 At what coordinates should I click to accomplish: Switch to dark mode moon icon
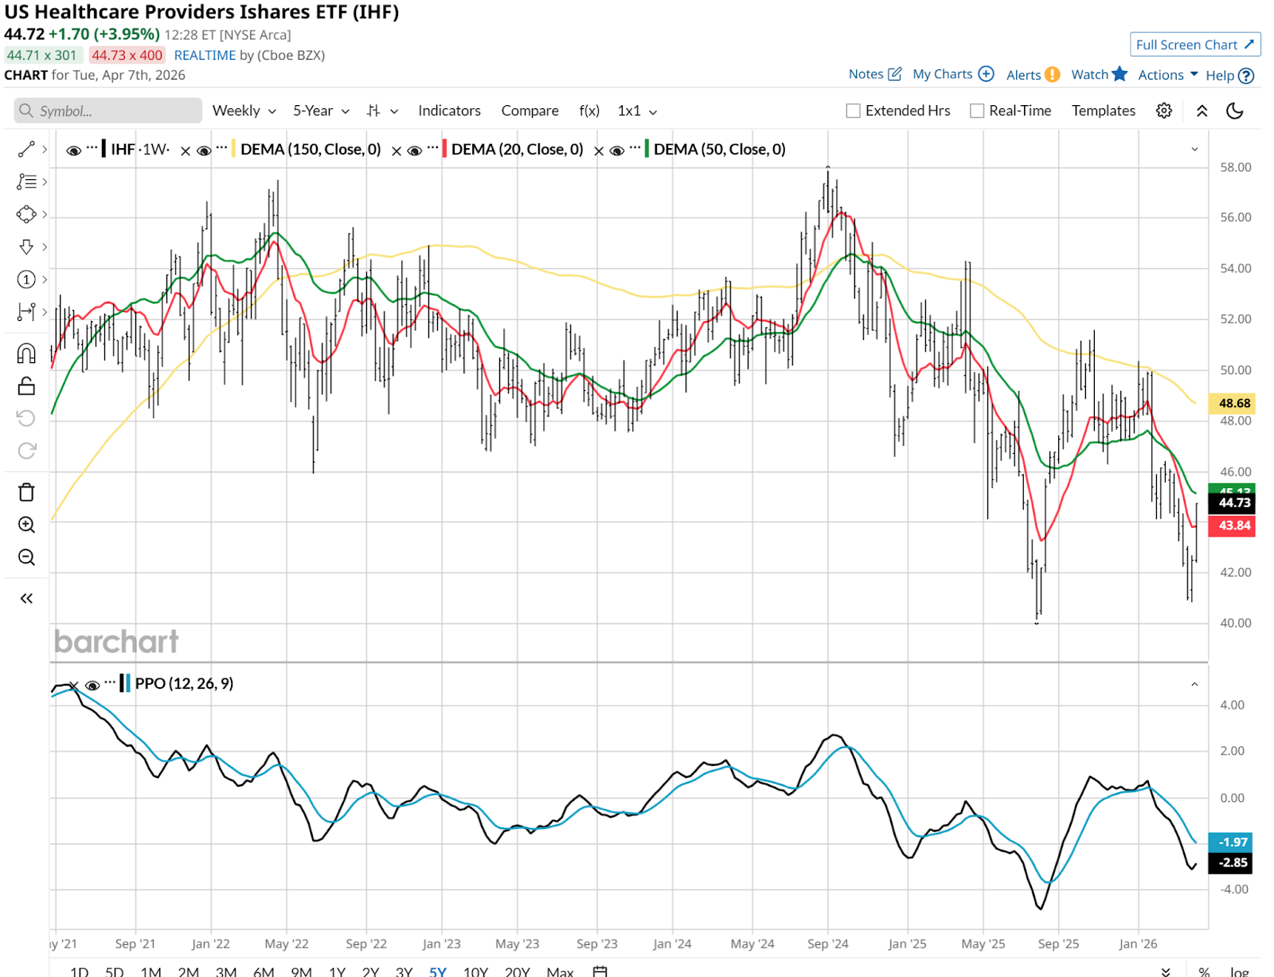point(1234,111)
